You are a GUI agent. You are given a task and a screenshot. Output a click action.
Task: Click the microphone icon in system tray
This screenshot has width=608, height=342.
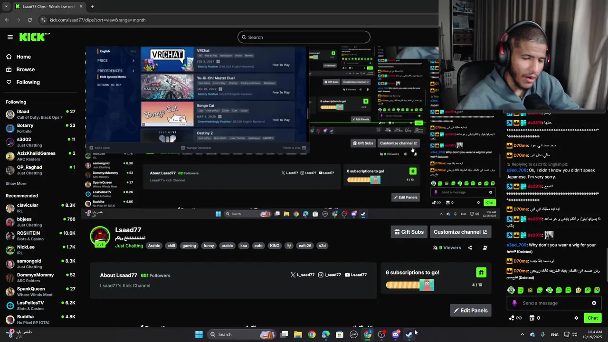542,334
